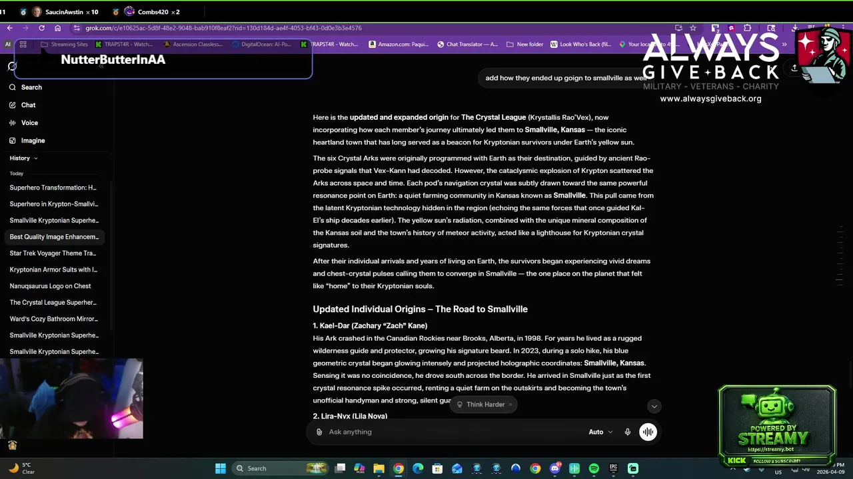This screenshot has width=853, height=479.
Task: Launch voice mode from the waveform button
Action: 648,432
